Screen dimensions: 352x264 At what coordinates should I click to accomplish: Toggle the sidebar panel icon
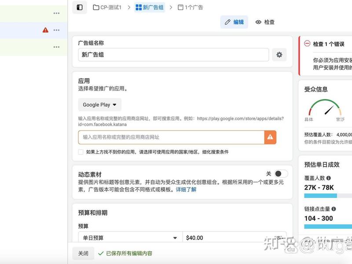coord(80,7)
